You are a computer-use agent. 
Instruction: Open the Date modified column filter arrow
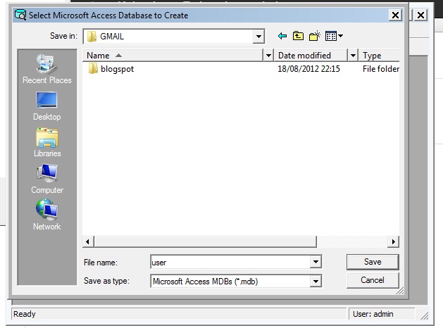[353, 56]
